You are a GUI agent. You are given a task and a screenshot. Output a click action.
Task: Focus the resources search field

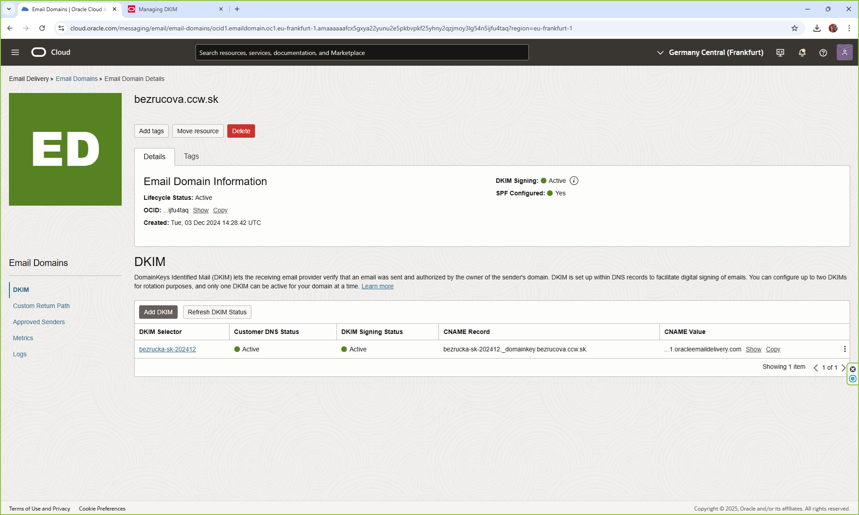tap(362, 52)
